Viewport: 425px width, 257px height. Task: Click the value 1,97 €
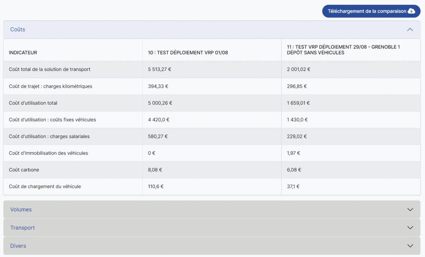[293, 153]
